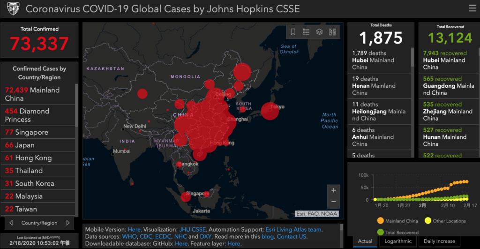
Task: Open the DXY data source link
Action: [205, 236]
